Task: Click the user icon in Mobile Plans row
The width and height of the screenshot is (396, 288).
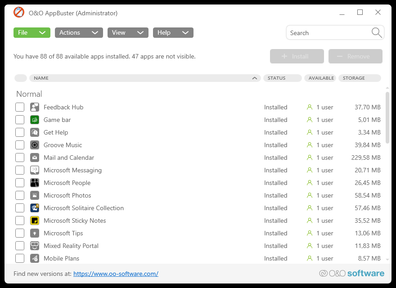Action: tap(310, 258)
